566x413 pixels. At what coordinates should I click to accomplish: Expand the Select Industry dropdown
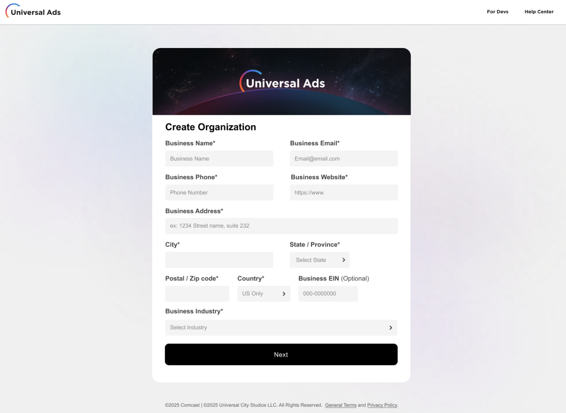[x=281, y=328]
